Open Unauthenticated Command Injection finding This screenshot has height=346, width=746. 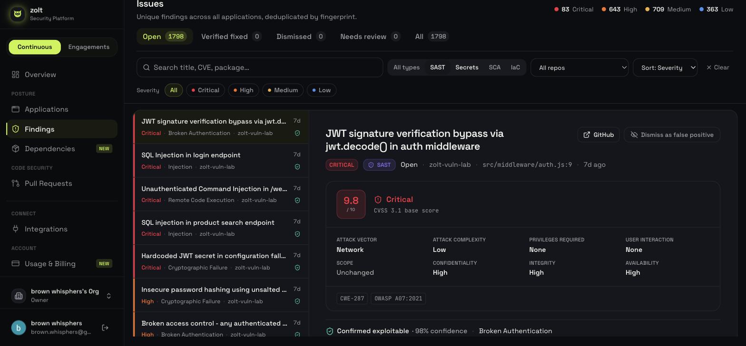point(222,194)
